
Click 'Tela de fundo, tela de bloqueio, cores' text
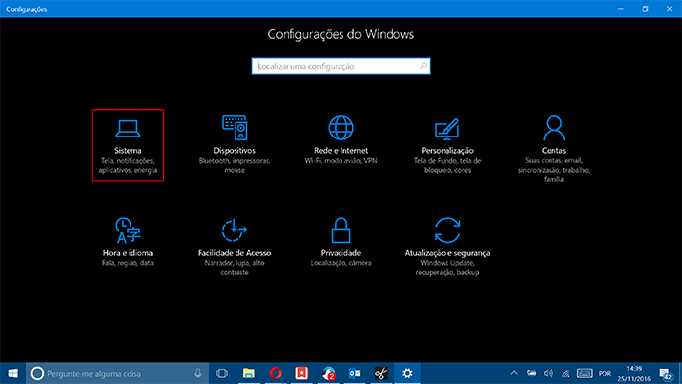[447, 165]
